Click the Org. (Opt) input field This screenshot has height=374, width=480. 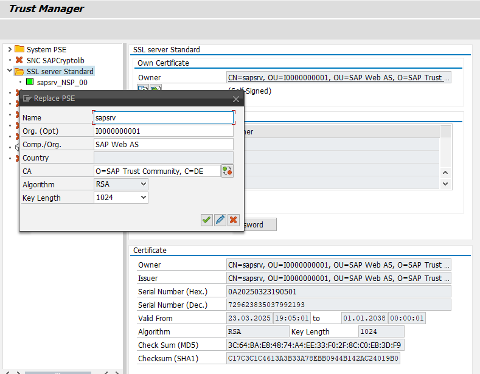[x=164, y=131]
